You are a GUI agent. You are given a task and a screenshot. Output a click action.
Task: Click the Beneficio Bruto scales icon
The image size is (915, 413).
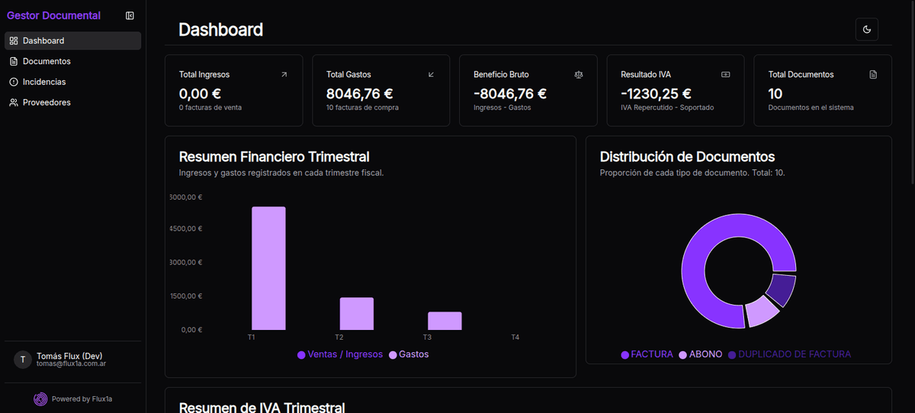pyautogui.click(x=578, y=75)
